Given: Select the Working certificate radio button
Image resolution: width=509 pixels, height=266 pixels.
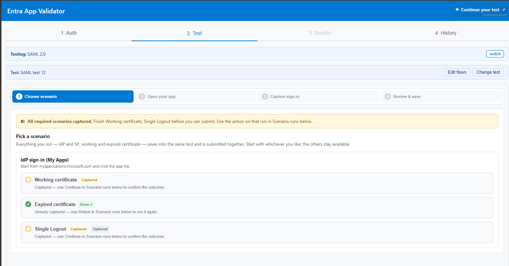Looking at the screenshot, I should click(28, 180).
